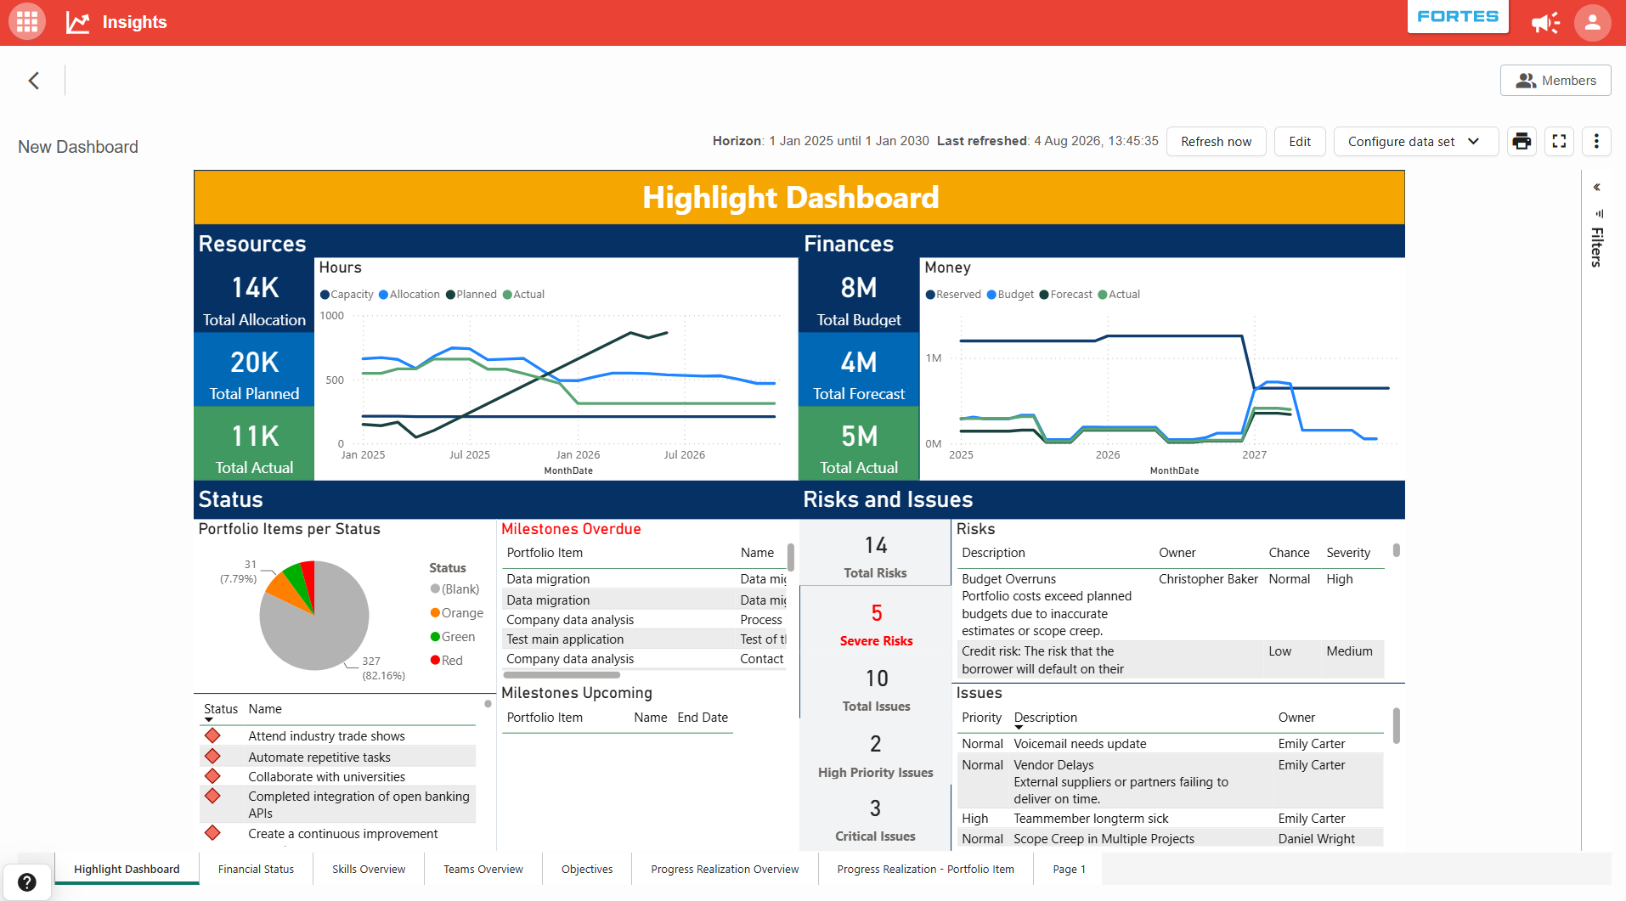
Task: Open the help question mark icon
Action: click(x=27, y=882)
